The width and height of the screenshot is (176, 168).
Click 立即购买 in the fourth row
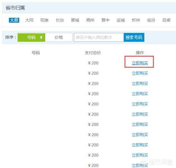click(140, 94)
